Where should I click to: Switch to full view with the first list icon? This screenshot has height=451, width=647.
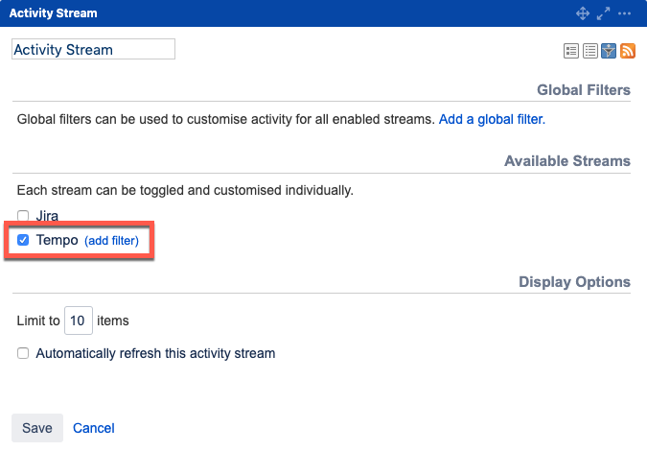(x=571, y=51)
